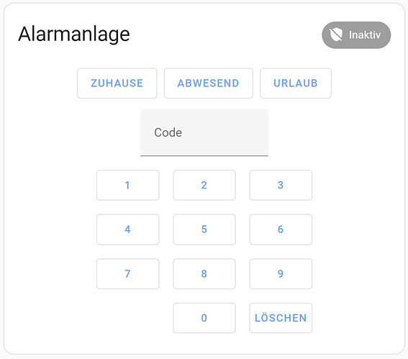The height and width of the screenshot is (359, 408).
Task: Tap keypad digit 0
Action: 204,318
